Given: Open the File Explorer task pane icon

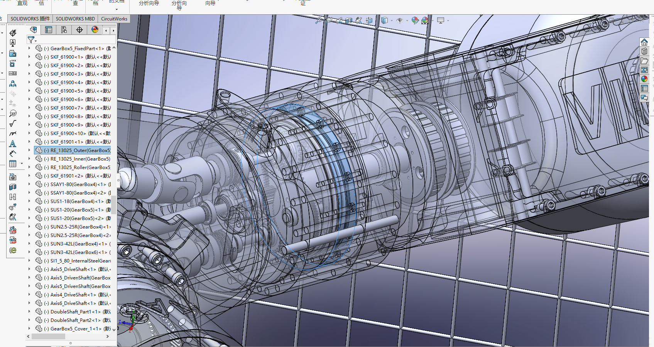Looking at the screenshot, I should (x=644, y=61).
